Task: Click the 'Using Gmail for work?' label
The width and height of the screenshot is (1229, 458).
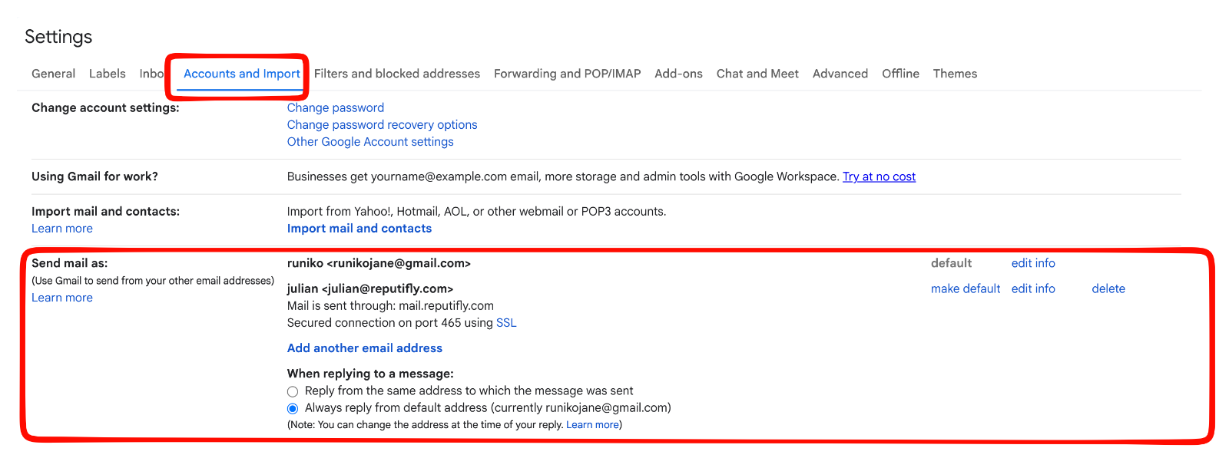Action: pyautogui.click(x=94, y=176)
